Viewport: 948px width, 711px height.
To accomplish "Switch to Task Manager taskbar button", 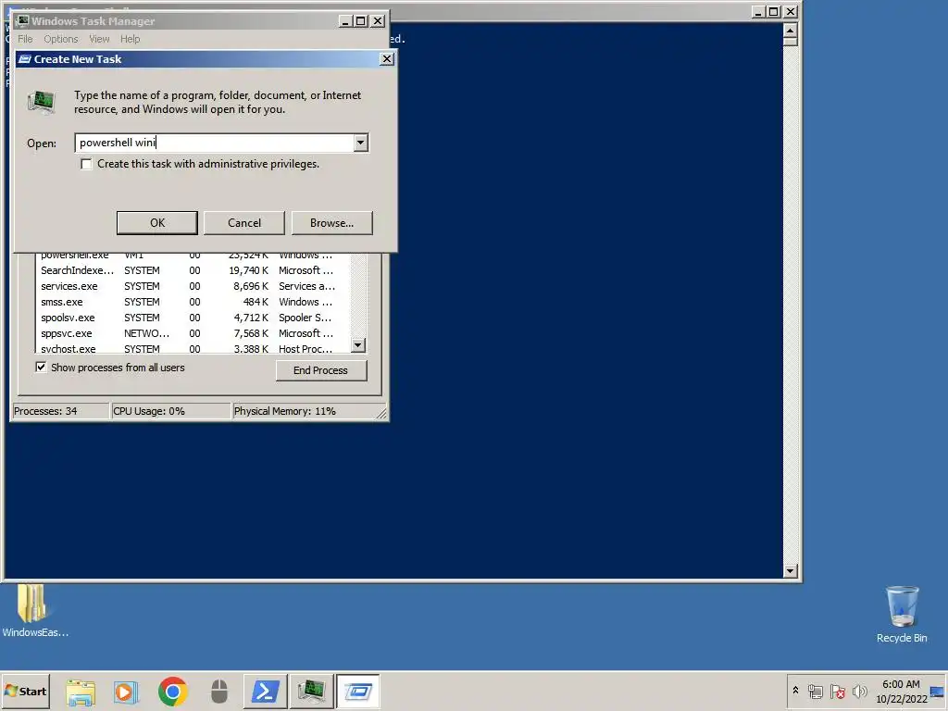I will [311, 691].
